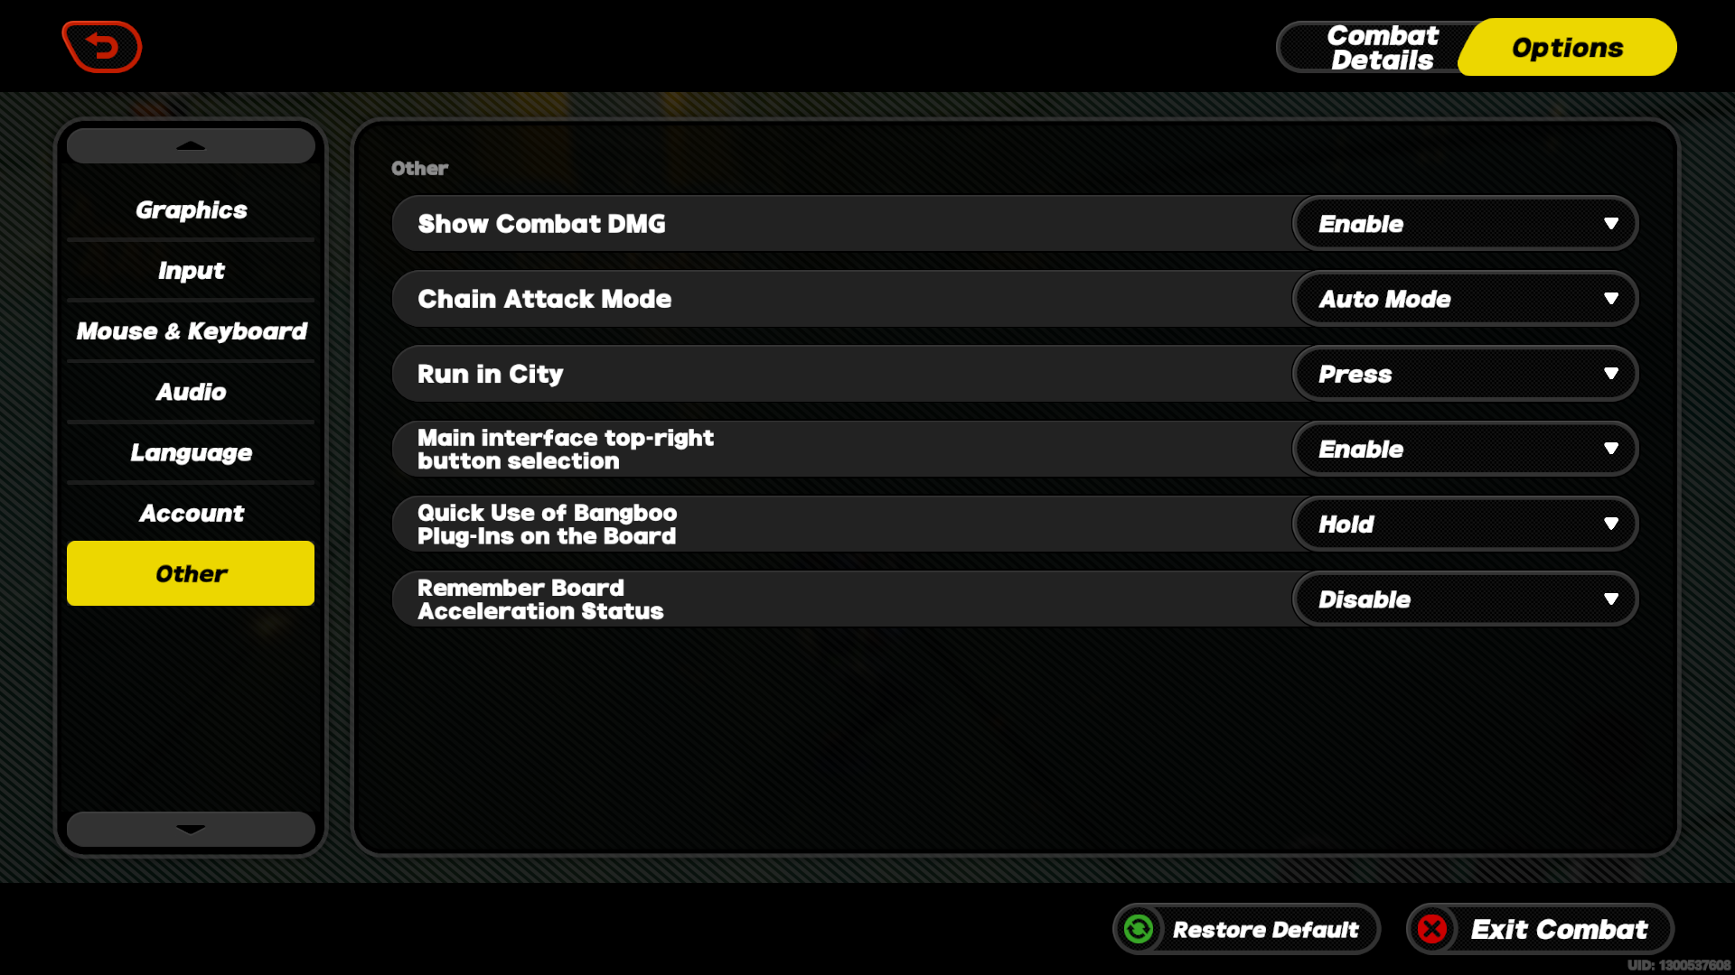Toggle Remember Board Acceleration Status

click(1465, 599)
